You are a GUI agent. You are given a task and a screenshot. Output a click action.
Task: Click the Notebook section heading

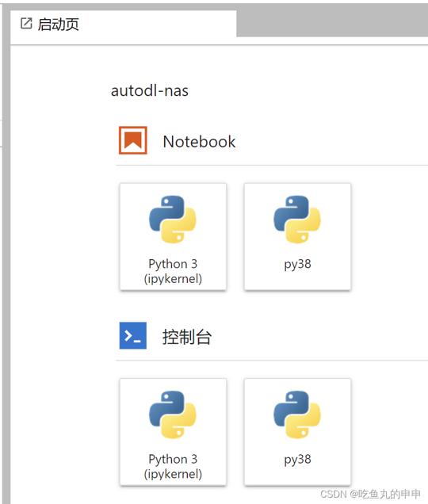(x=199, y=142)
